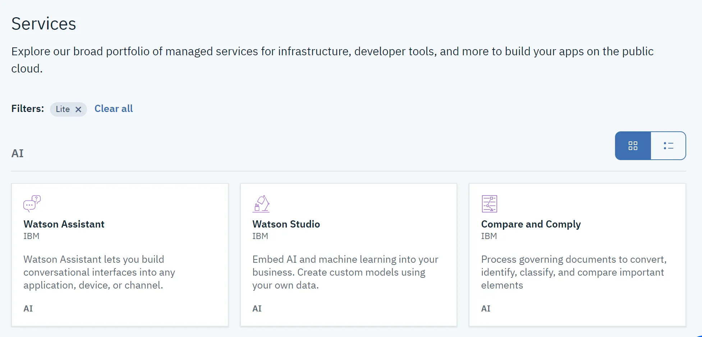Viewport: 702px width, 337px height.
Task: Remove the Lite filter using its X
Action: tap(78, 109)
